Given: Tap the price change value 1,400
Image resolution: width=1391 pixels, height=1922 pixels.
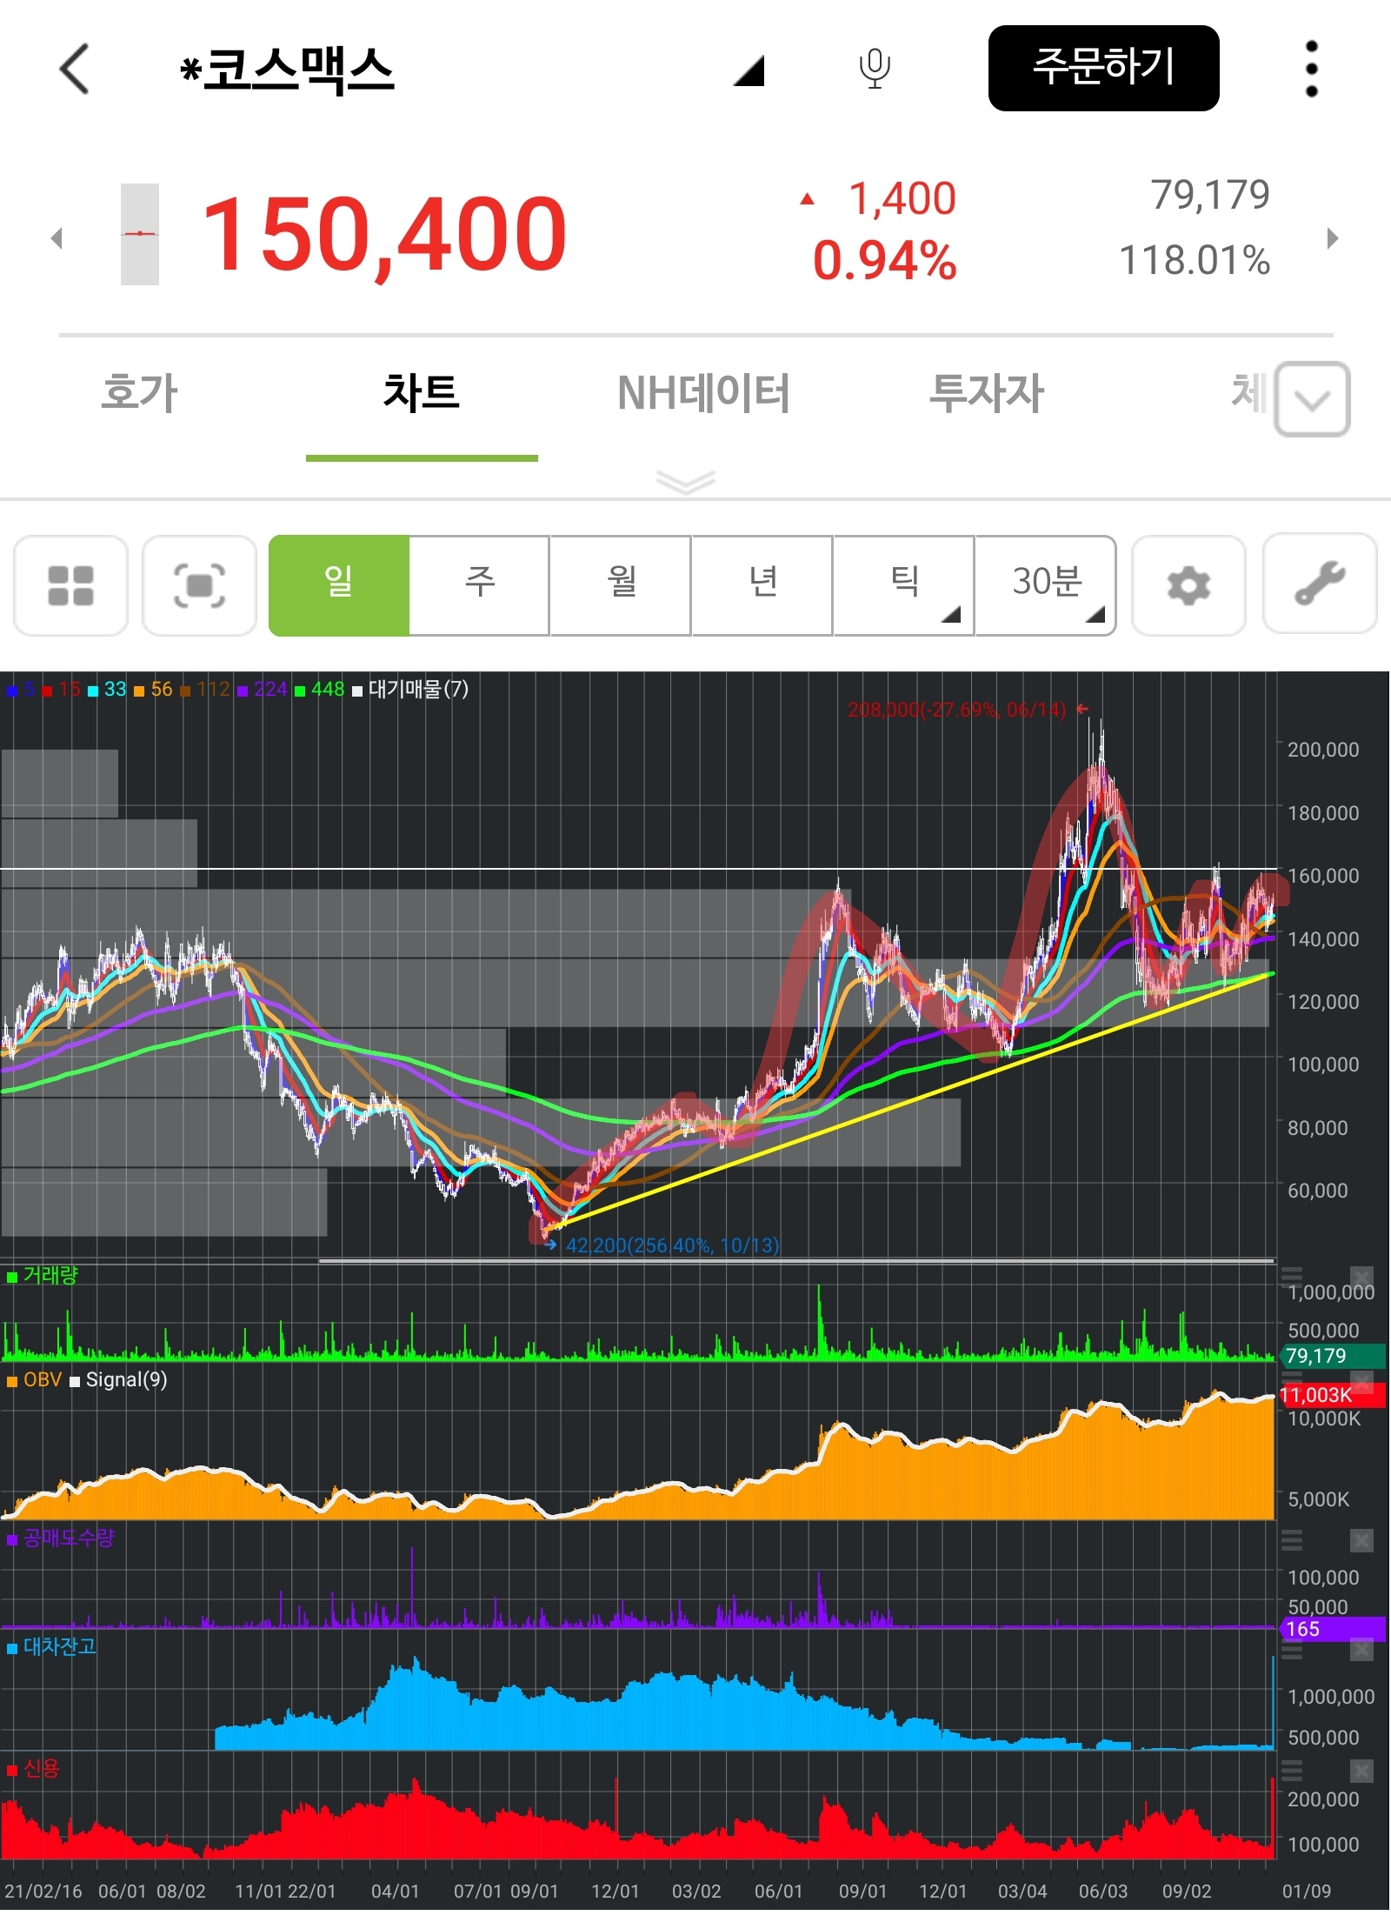Looking at the screenshot, I should pos(902,199).
